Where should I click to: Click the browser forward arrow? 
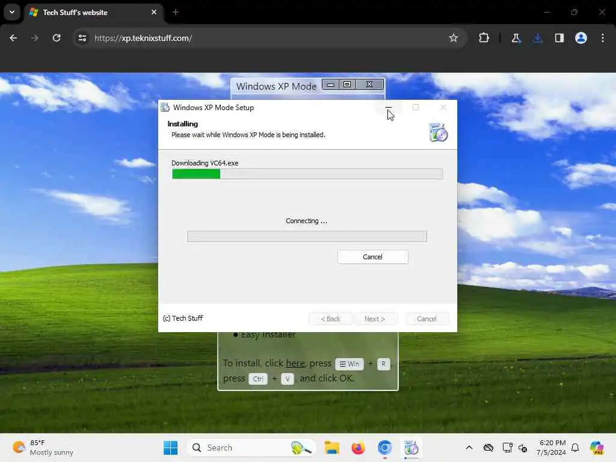(35, 38)
